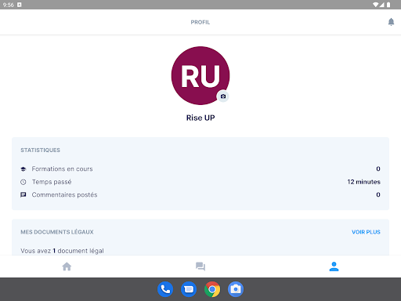The height and width of the screenshot is (301, 401).
Task: Click the Formations en cours count 0
Action: click(378, 169)
